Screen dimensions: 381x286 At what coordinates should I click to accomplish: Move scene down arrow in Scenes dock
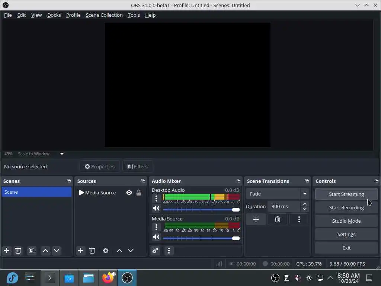tap(57, 251)
